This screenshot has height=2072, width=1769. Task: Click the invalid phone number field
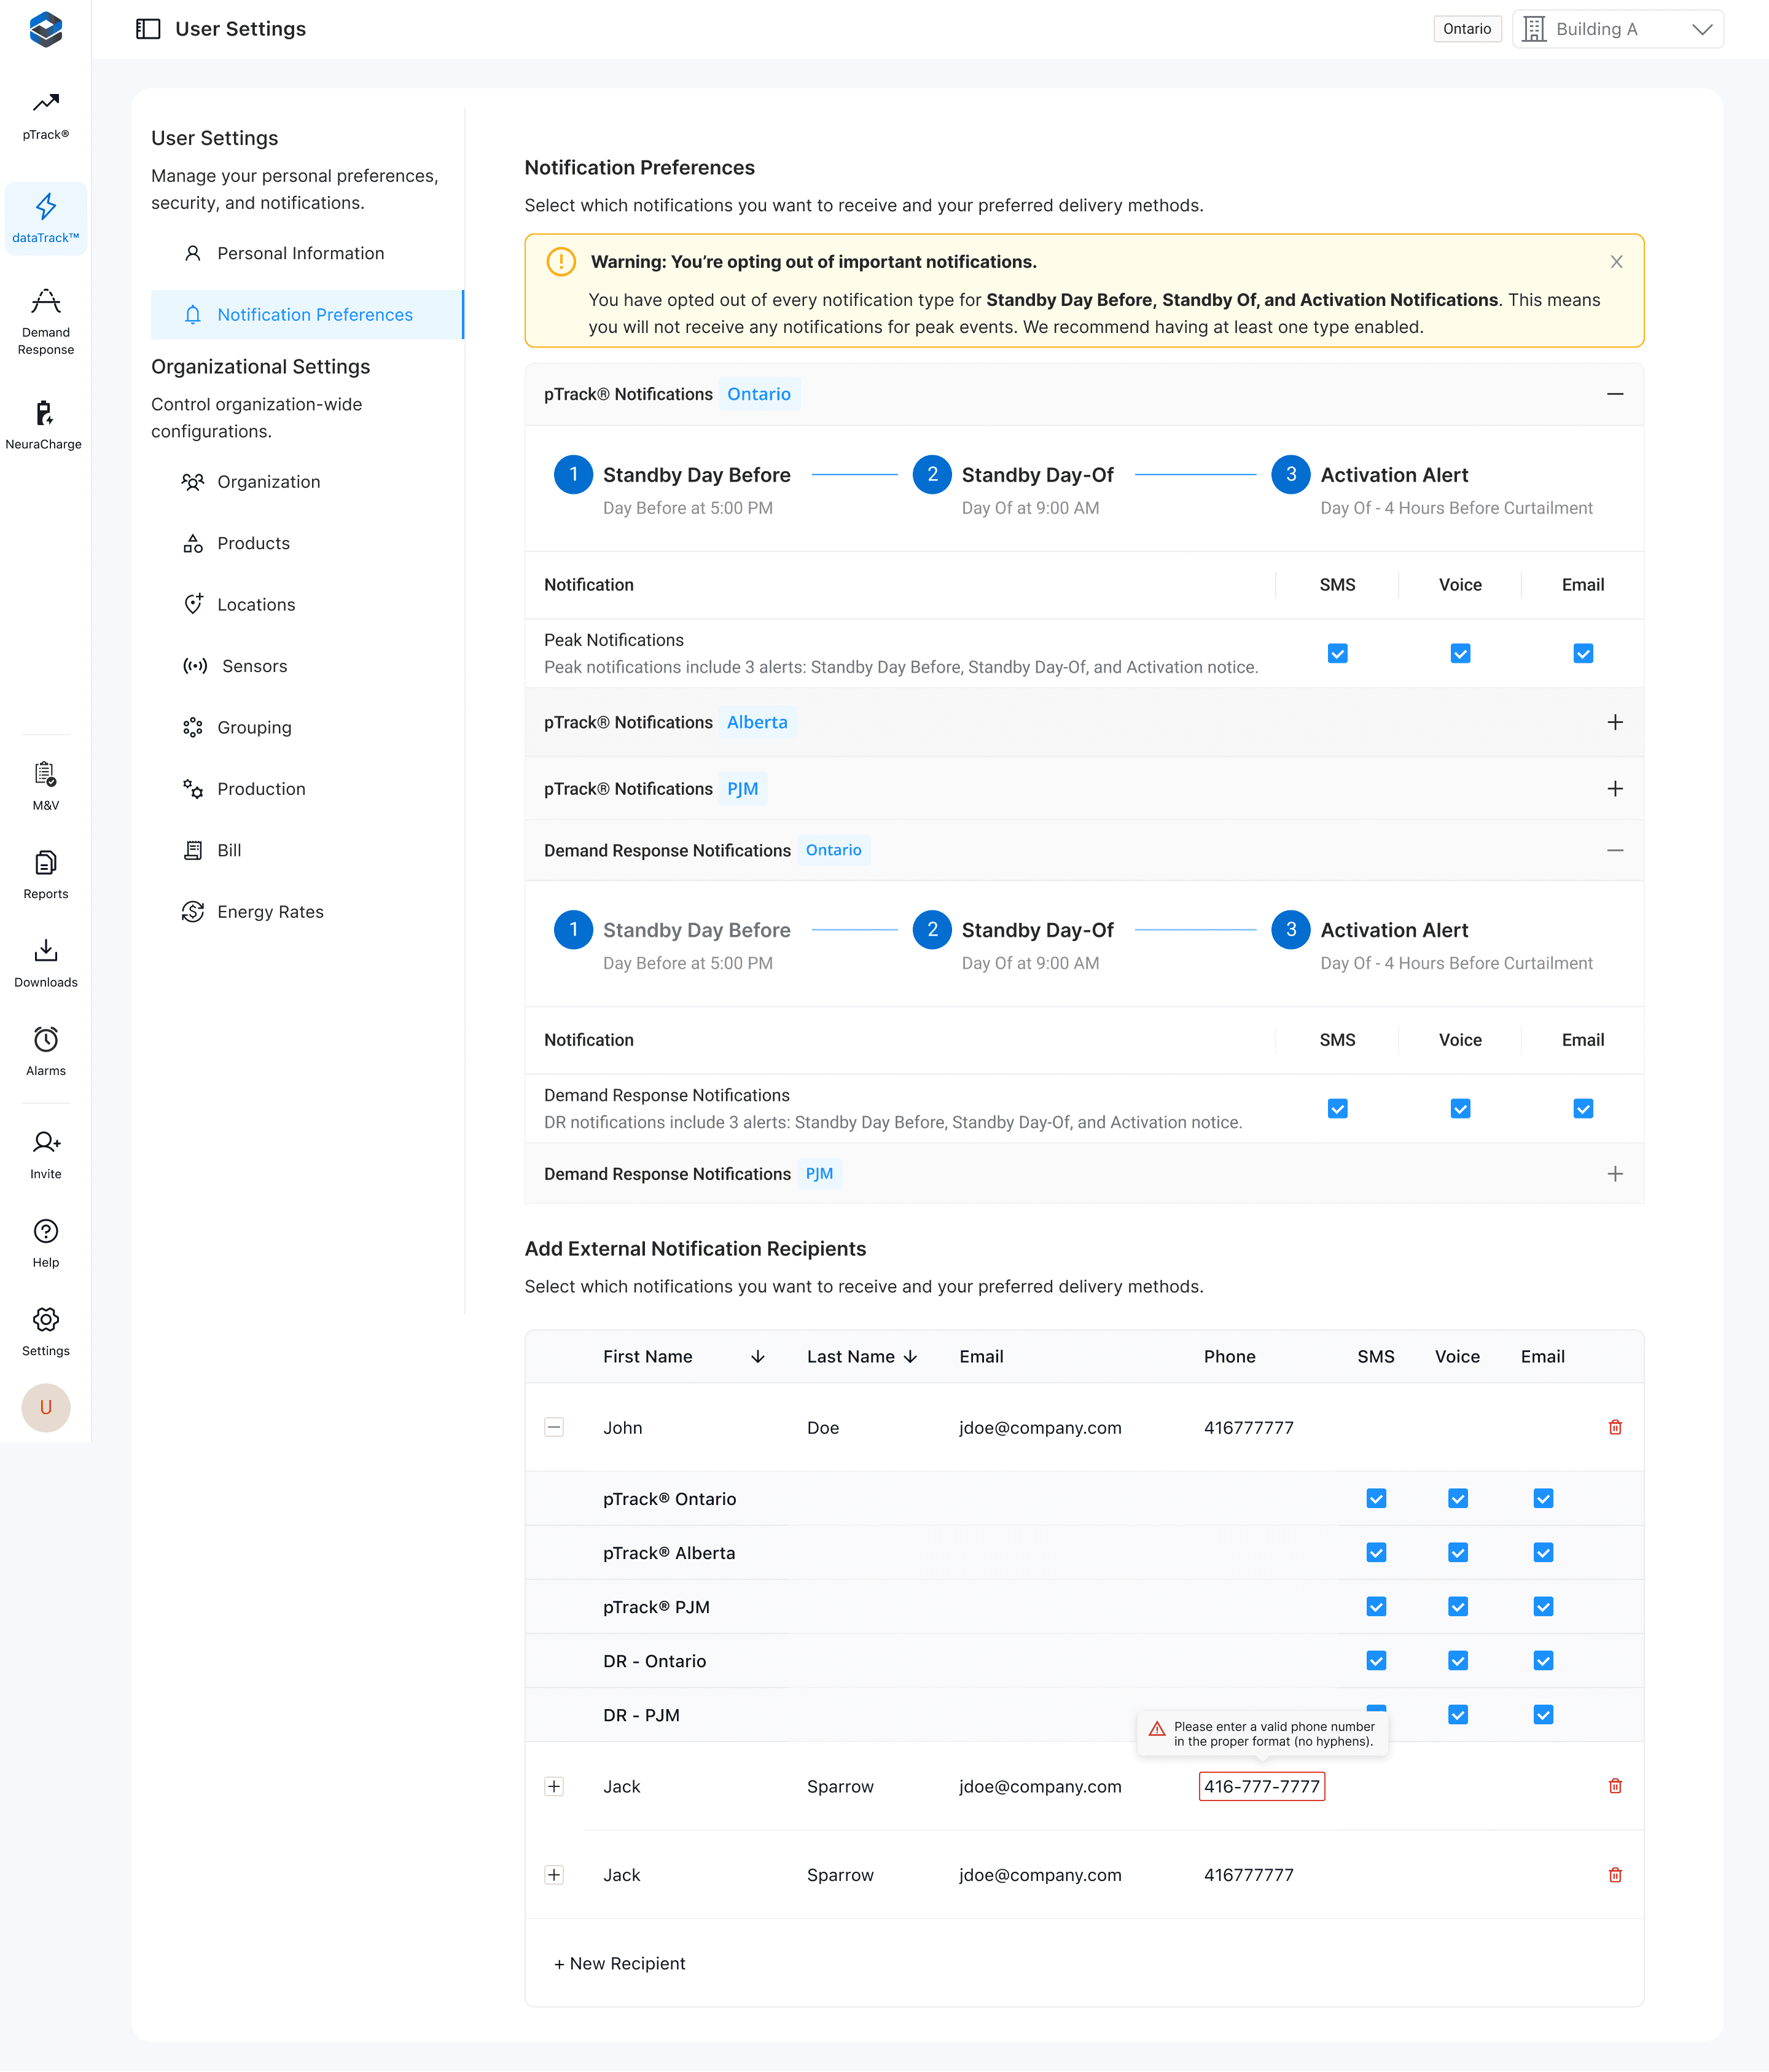[x=1261, y=1786]
